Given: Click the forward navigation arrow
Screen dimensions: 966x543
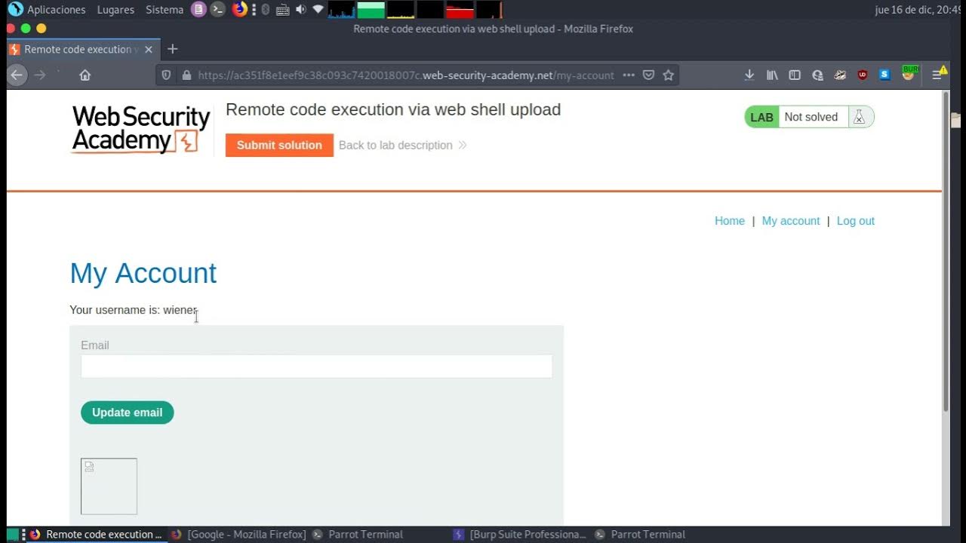Looking at the screenshot, I should tap(40, 75).
